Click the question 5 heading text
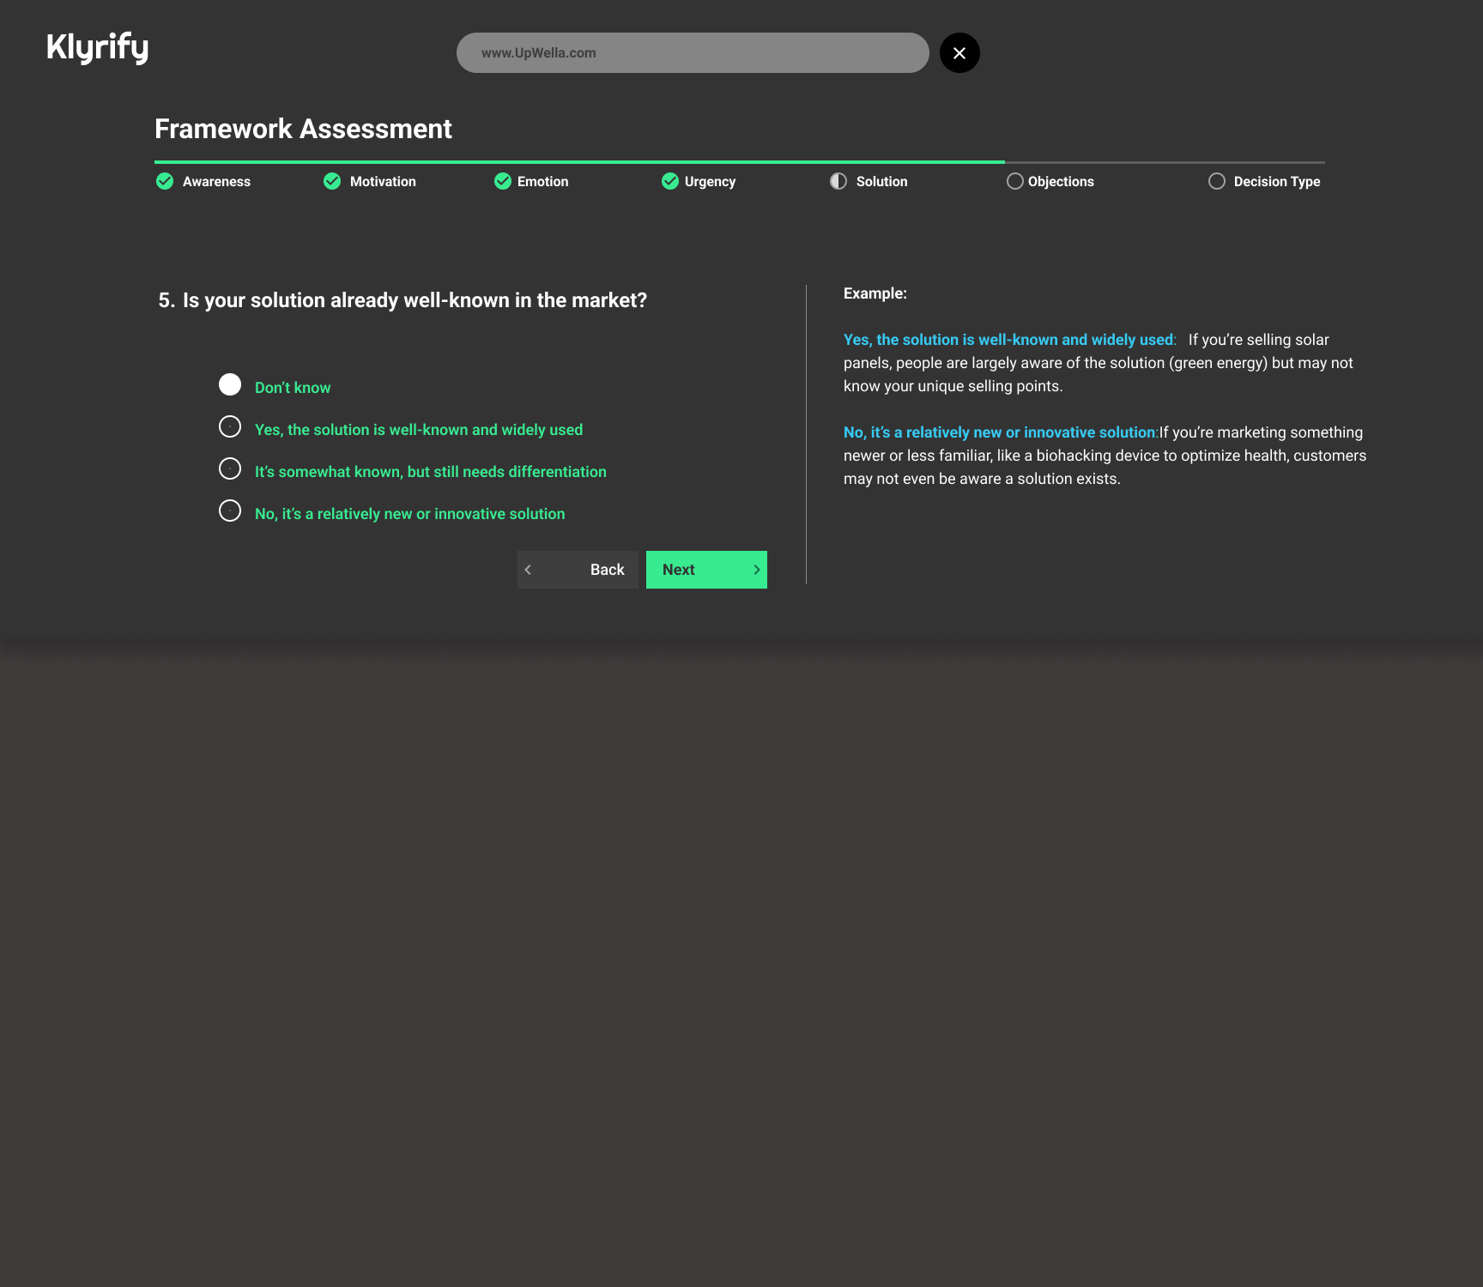The height and width of the screenshot is (1287, 1483). point(403,300)
